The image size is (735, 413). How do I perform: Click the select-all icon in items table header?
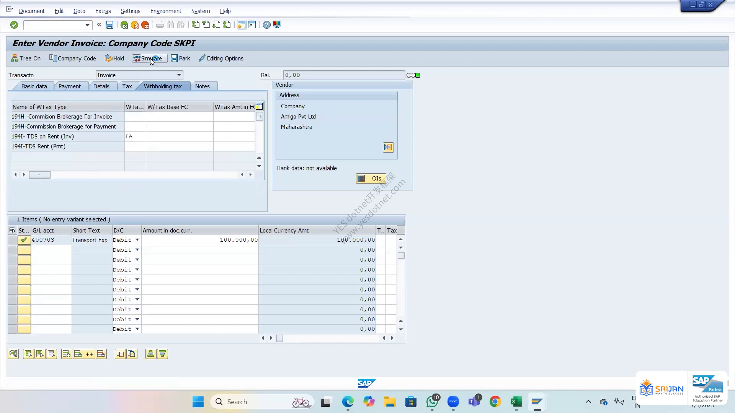tap(12, 230)
